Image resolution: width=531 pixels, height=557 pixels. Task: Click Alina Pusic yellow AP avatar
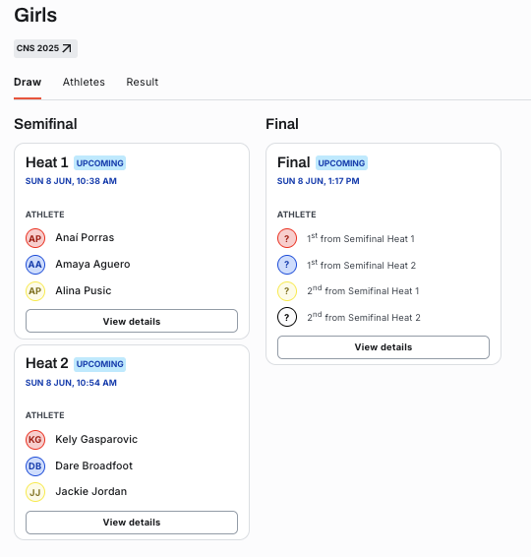35,291
